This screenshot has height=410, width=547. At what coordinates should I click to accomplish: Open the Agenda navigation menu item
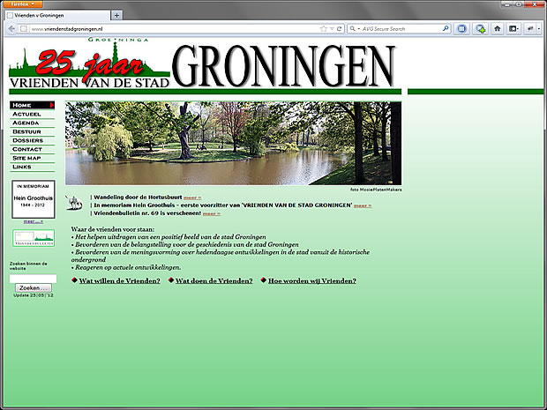[32, 123]
